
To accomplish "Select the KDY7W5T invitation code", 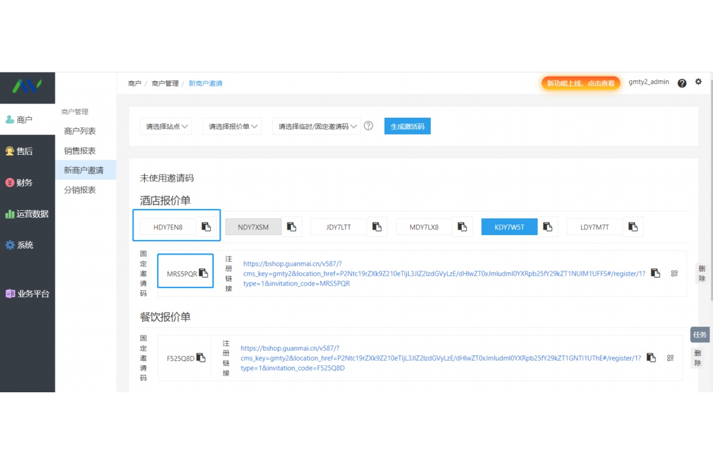I will [509, 226].
